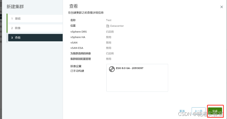Click the 新建集群 dialog title
The height and width of the screenshot is (119, 227).
tap(15, 7)
